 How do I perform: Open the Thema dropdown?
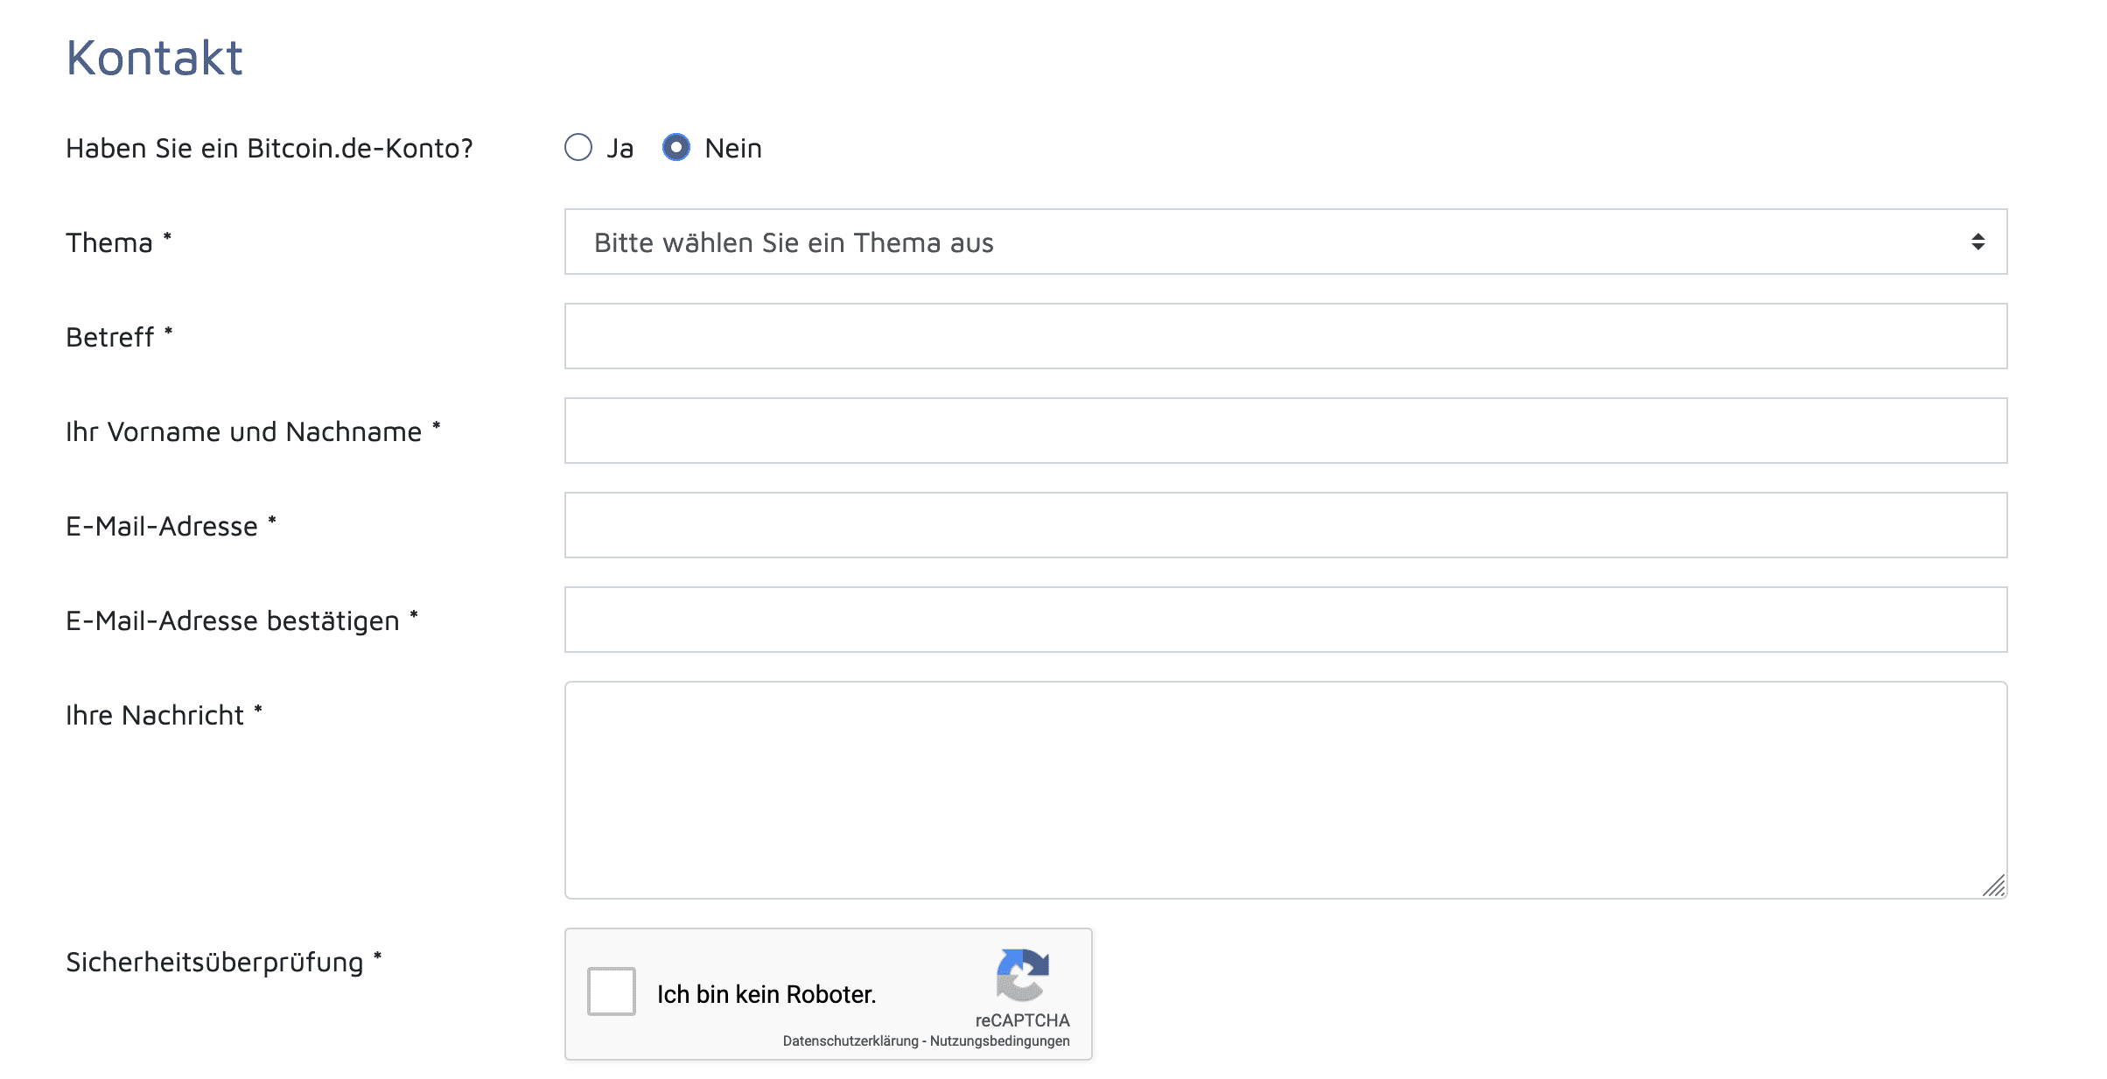tap(1284, 242)
